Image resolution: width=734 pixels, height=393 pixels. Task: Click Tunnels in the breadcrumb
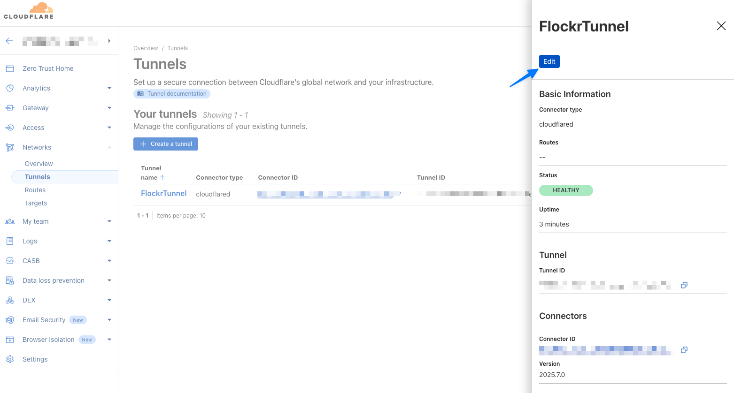point(178,48)
